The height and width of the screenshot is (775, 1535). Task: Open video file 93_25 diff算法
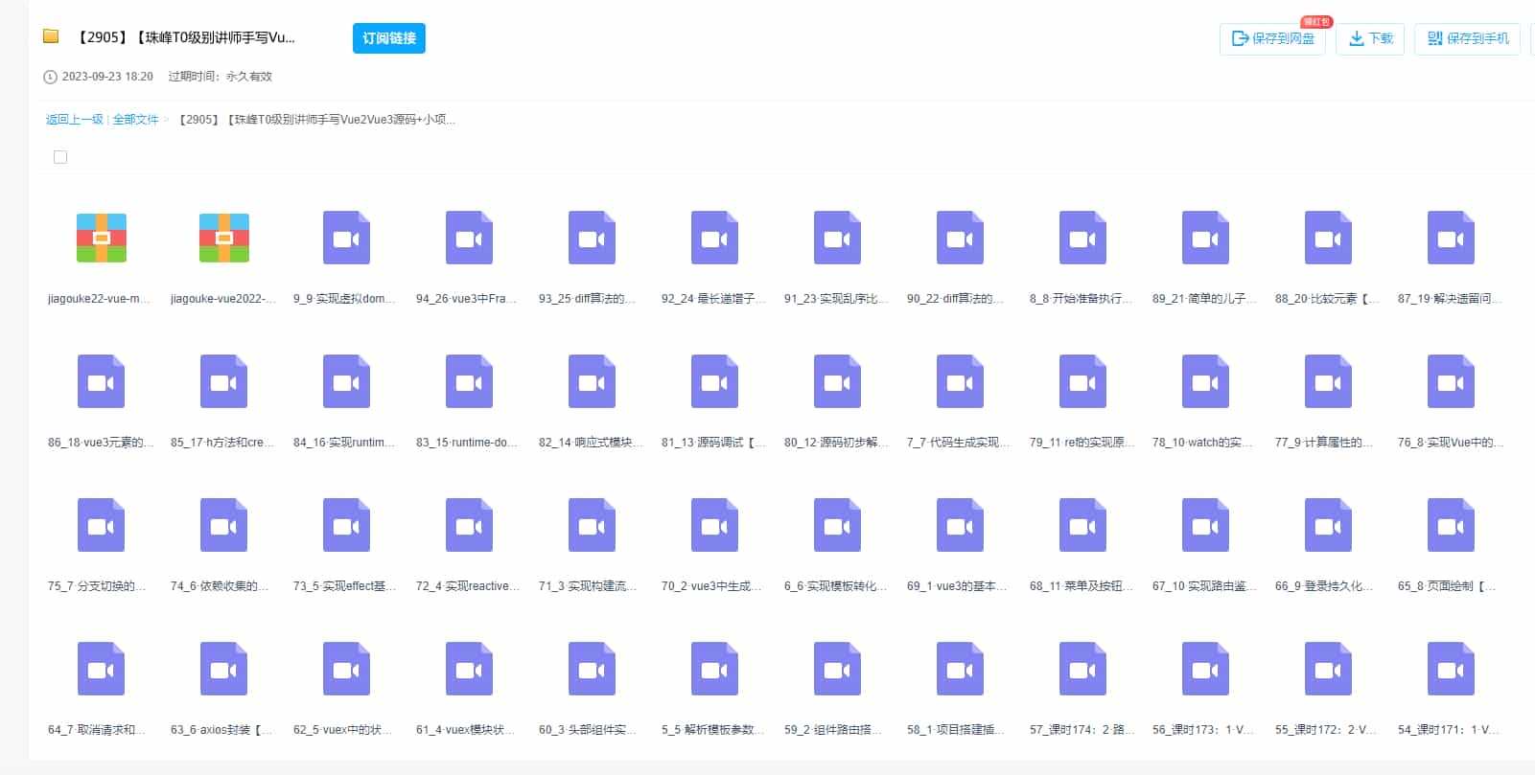[x=593, y=238]
